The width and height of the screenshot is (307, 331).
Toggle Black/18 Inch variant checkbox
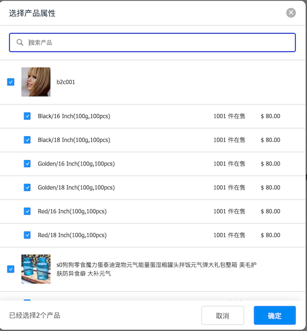click(x=27, y=140)
